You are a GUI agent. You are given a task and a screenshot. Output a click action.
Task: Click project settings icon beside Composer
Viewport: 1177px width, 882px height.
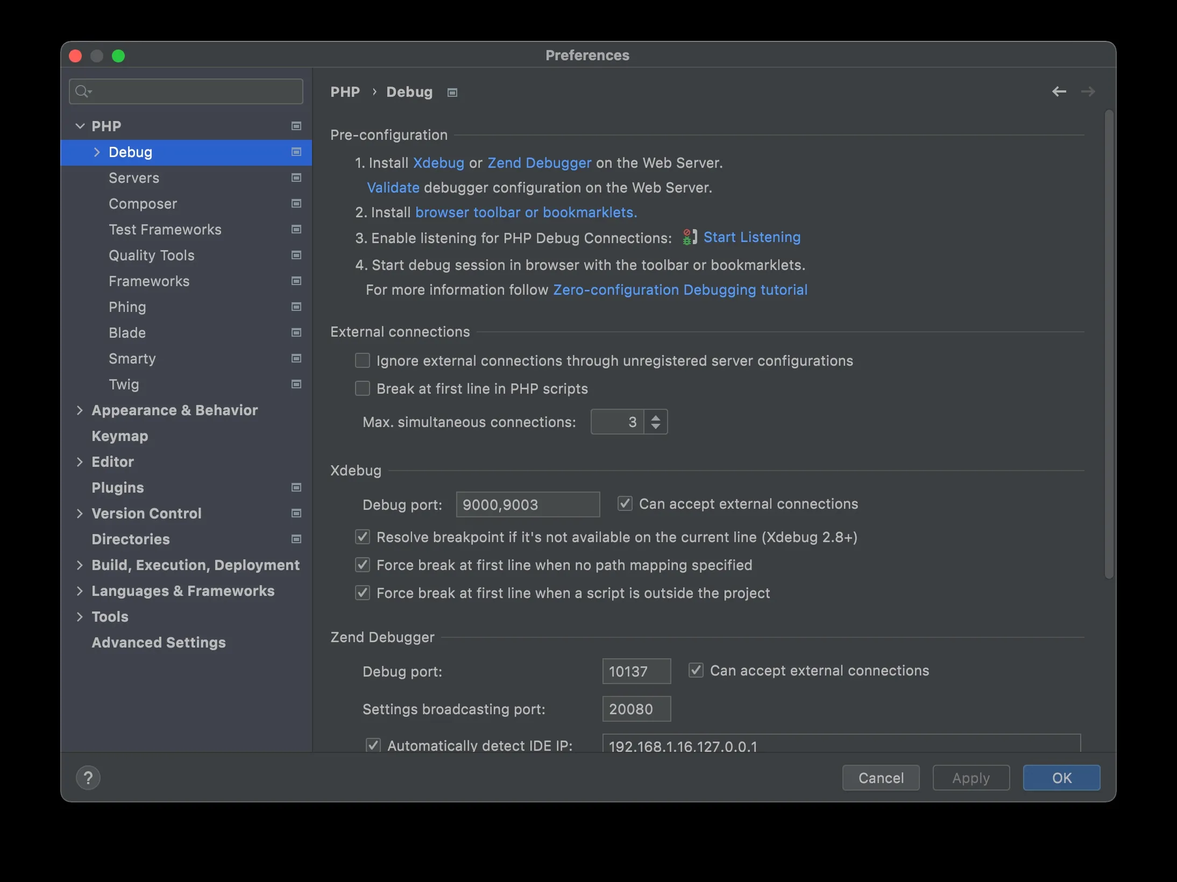click(296, 203)
